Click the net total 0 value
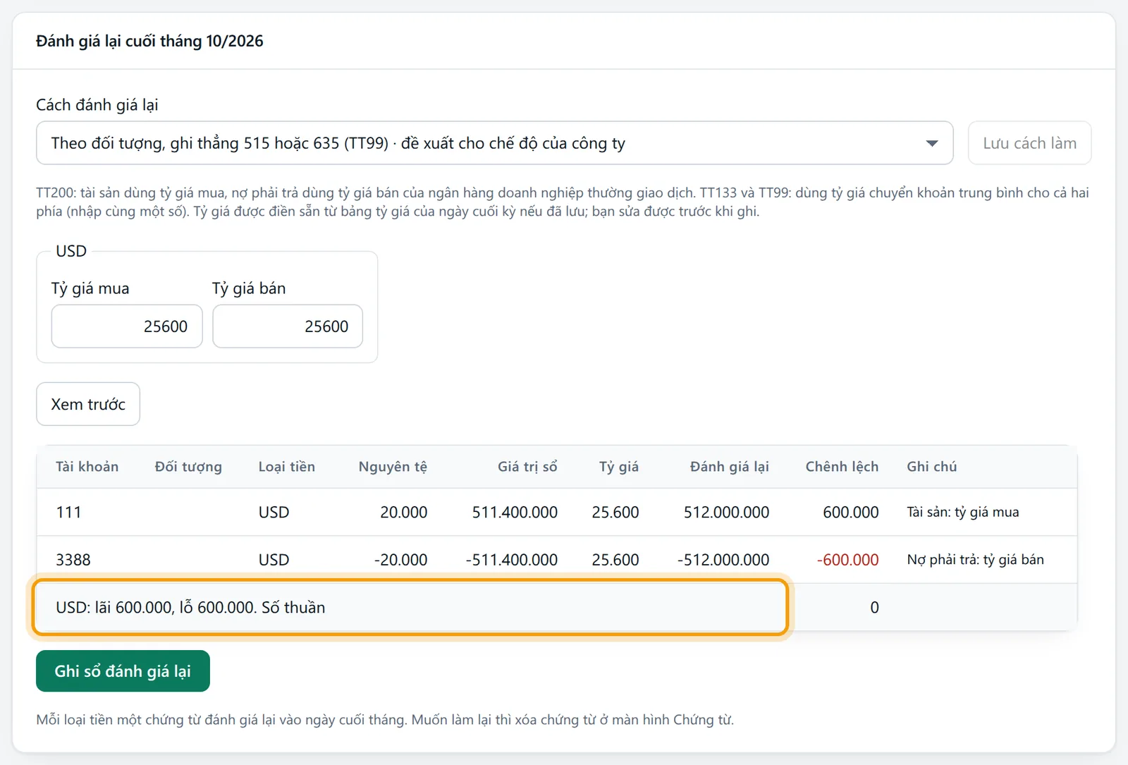 (x=874, y=608)
